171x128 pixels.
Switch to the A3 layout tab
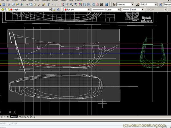point(28,117)
